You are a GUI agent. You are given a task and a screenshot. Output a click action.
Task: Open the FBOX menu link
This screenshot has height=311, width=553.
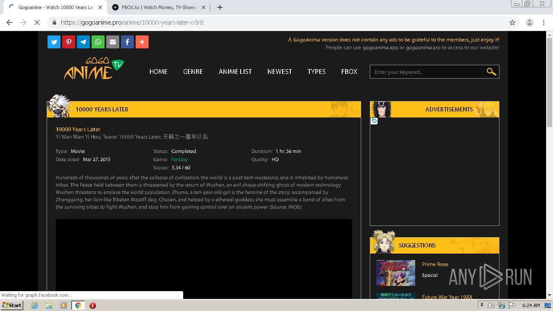pos(350,72)
